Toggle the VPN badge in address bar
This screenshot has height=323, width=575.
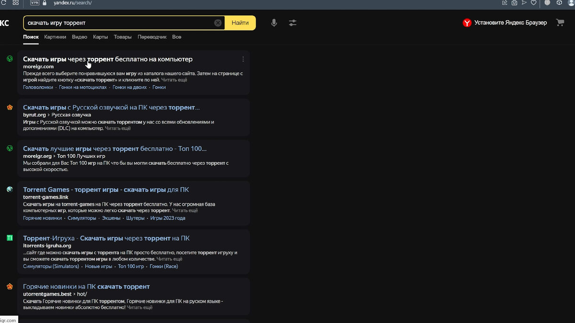[35, 3]
